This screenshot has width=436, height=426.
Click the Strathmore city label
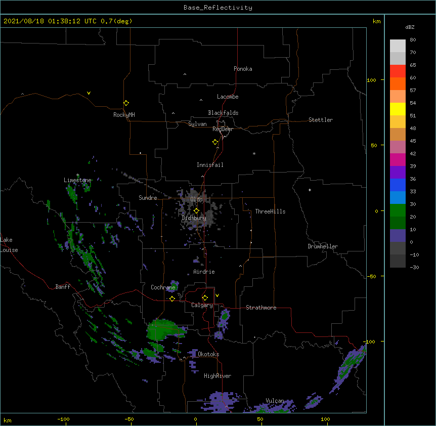[x=261, y=308]
